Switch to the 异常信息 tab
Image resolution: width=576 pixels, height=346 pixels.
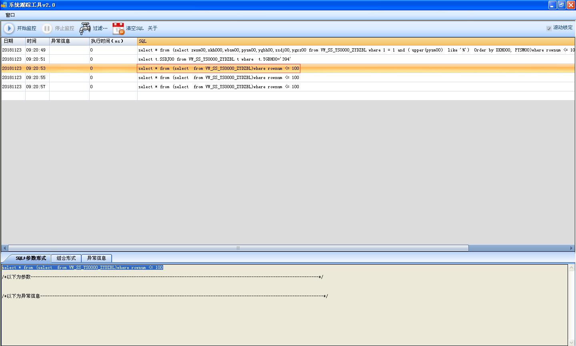[96, 258]
